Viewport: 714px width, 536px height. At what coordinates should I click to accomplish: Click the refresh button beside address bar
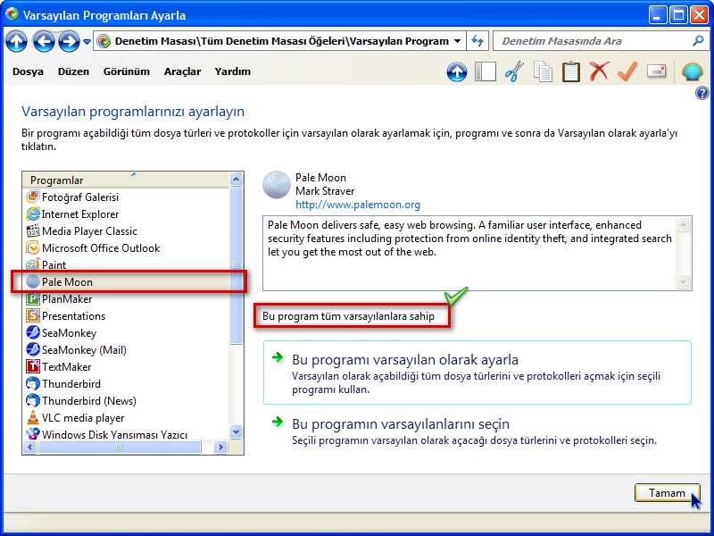[477, 41]
